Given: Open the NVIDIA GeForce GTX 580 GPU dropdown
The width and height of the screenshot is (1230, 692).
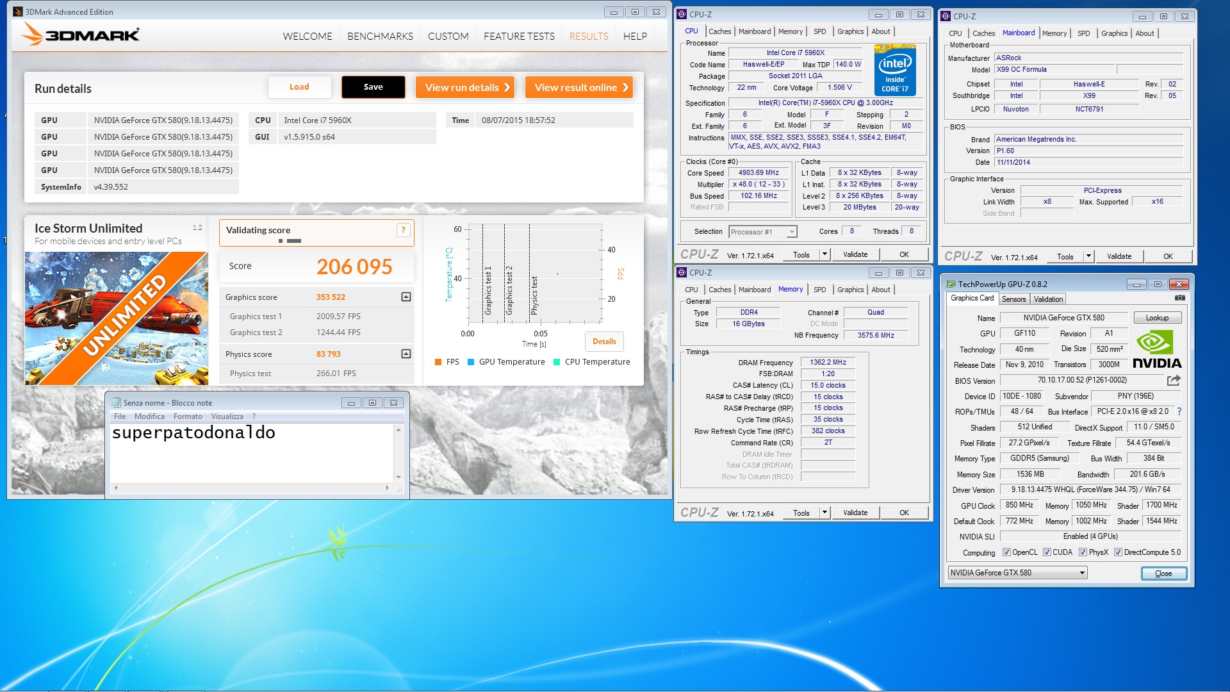Looking at the screenshot, I should [x=1017, y=573].
